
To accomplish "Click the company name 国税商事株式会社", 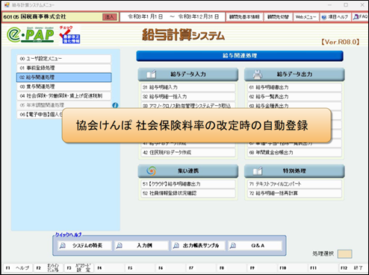I will coord(43,16).
